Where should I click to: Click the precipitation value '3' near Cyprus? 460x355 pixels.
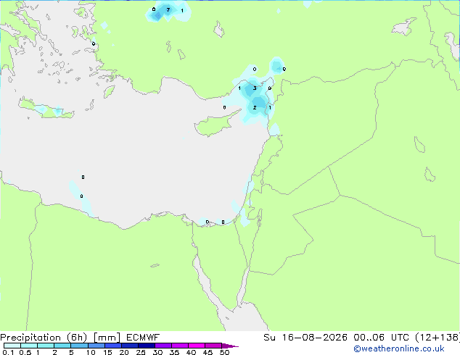(255, 88)
